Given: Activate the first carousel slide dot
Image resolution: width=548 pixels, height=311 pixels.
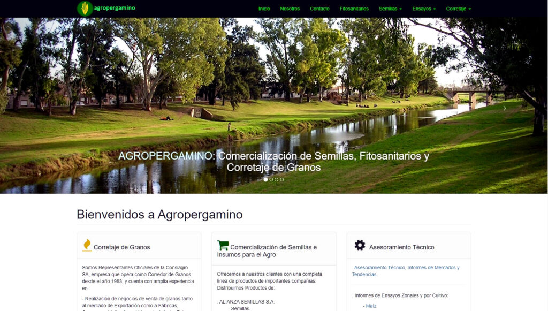Looking at the screenshot, I should click(267, 180).
